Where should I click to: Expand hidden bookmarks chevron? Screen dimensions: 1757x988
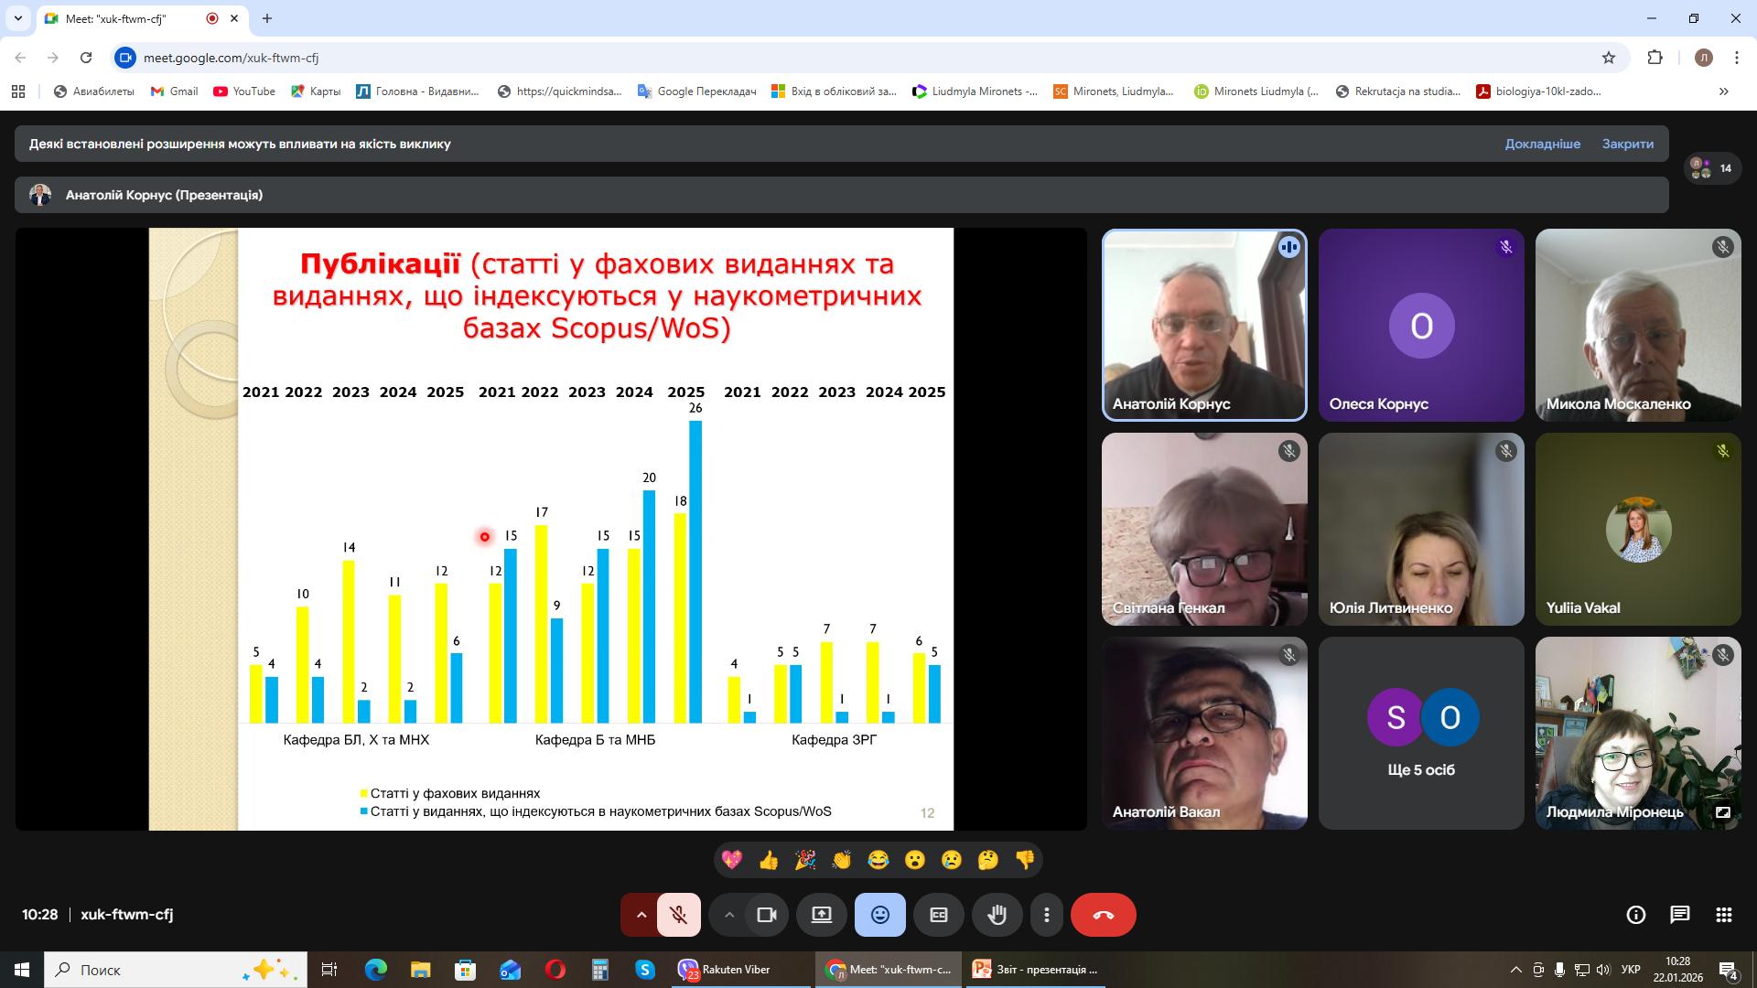[x=1723, y=91]
